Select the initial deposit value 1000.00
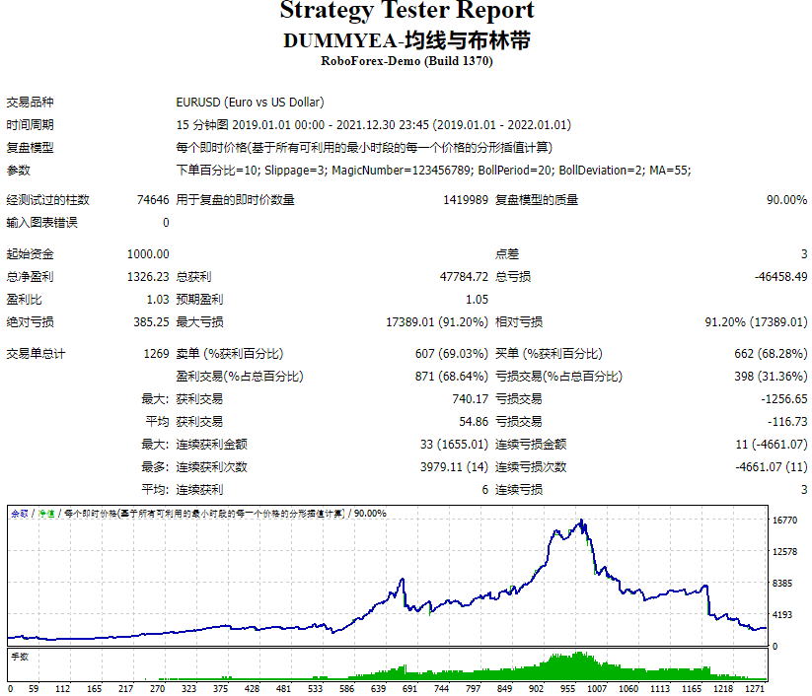This screenshot has height=696, width=812. click(x=148, y=254)
